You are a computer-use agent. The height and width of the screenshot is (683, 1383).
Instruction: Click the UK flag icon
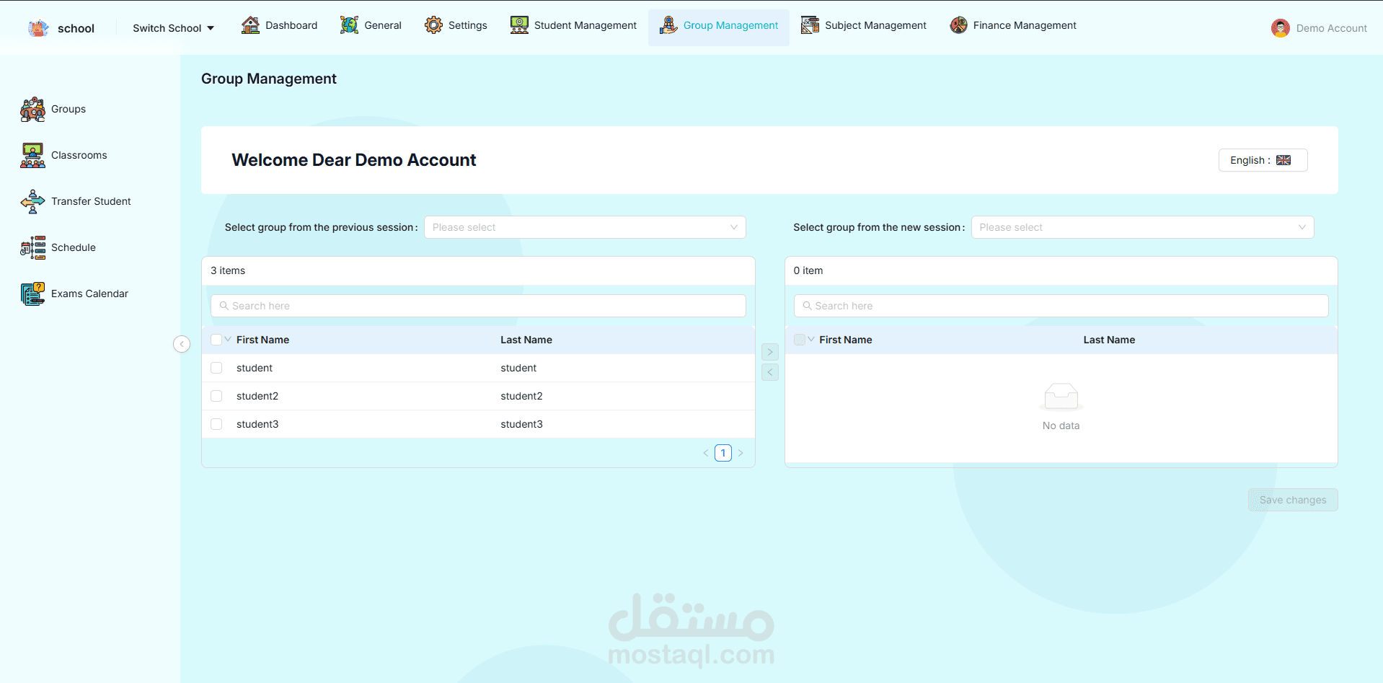pos(1283,160)
